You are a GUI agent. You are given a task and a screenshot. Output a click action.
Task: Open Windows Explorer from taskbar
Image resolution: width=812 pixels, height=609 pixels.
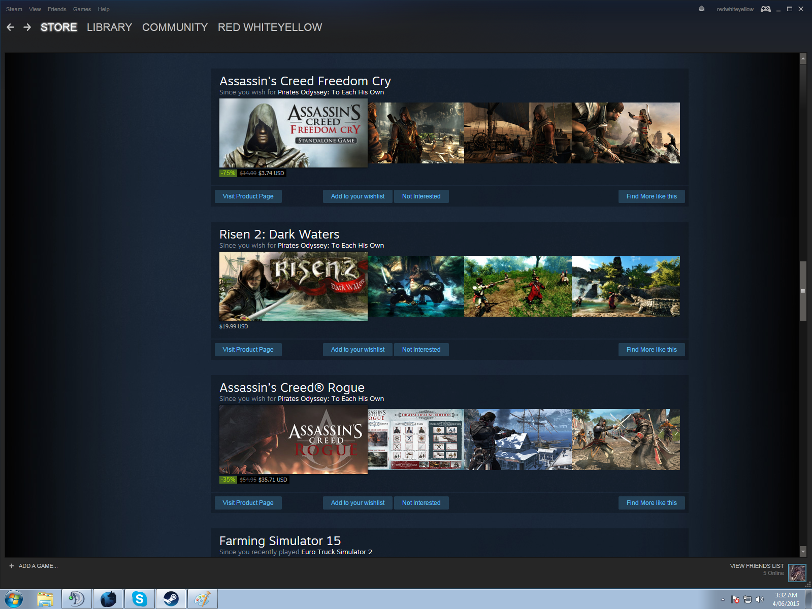pyautogui.click(x=46, y=599)
